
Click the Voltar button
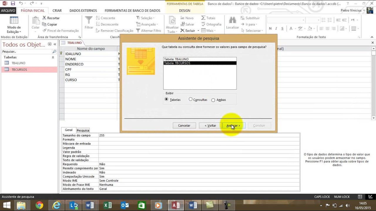[x=210, y=125]
